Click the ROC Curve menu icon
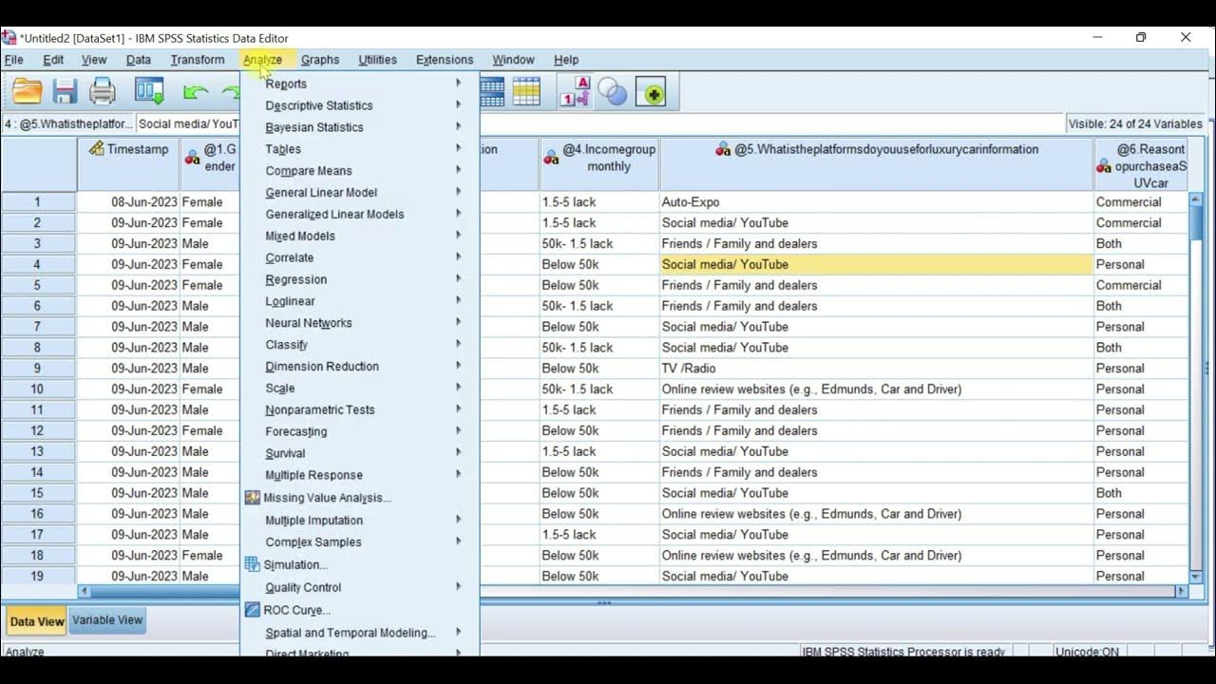 click(x=252, y=610)
